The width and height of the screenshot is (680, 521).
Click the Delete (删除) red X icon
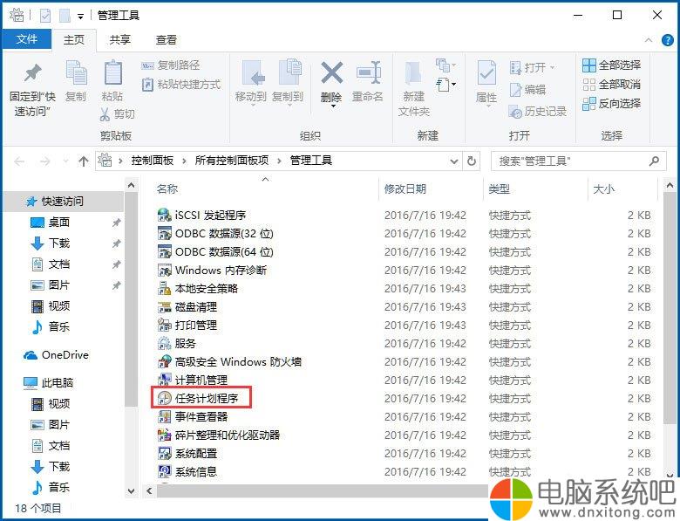pos(332,72)
